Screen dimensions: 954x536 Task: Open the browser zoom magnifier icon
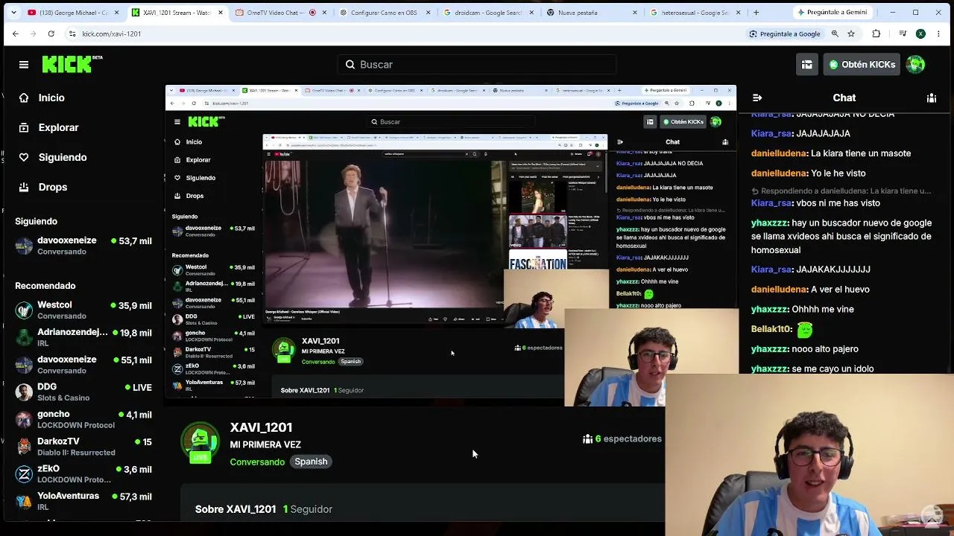click(x=835, y=33)
